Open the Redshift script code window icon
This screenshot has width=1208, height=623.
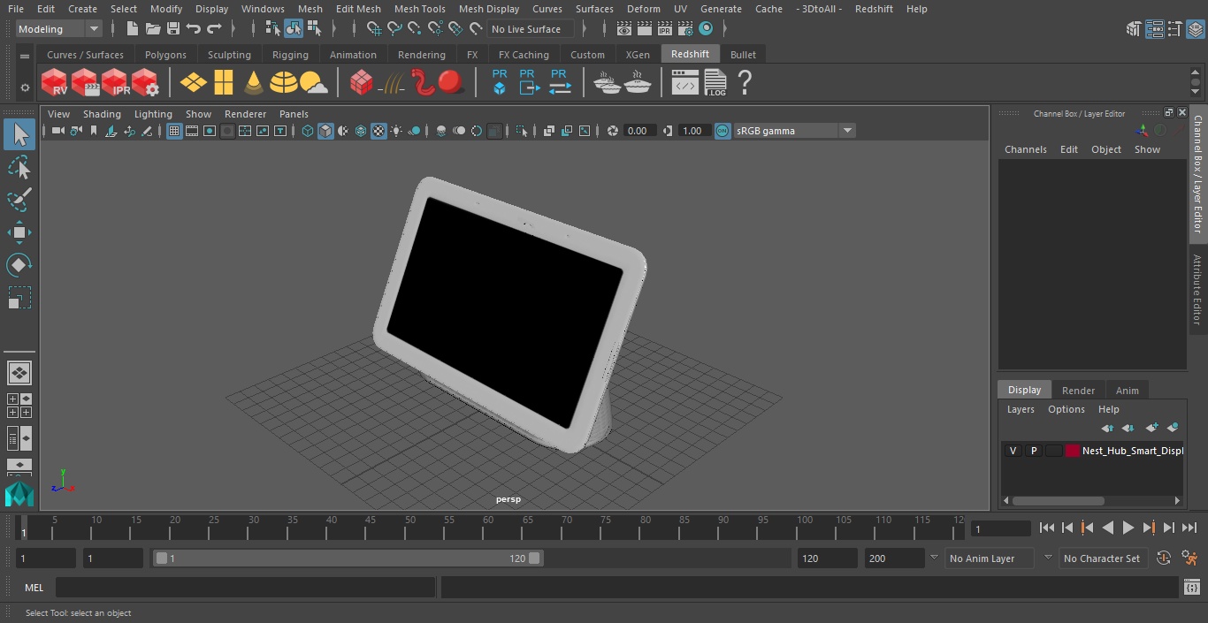coord(685,84)
